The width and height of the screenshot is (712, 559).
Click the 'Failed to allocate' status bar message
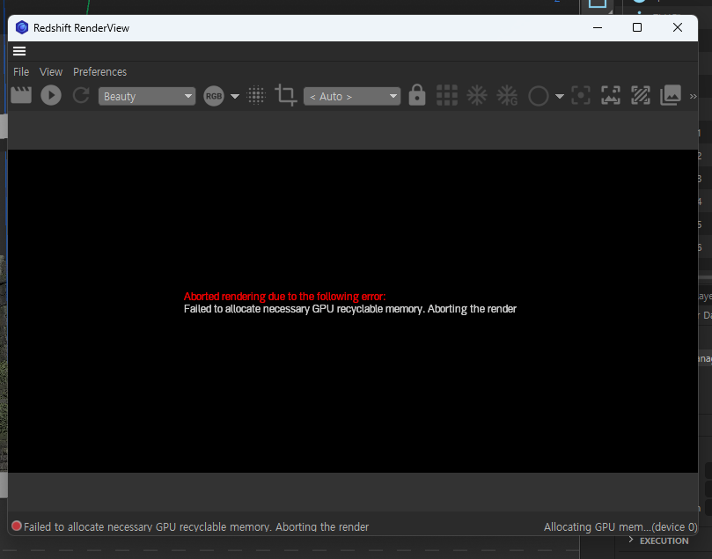point(196,526)
